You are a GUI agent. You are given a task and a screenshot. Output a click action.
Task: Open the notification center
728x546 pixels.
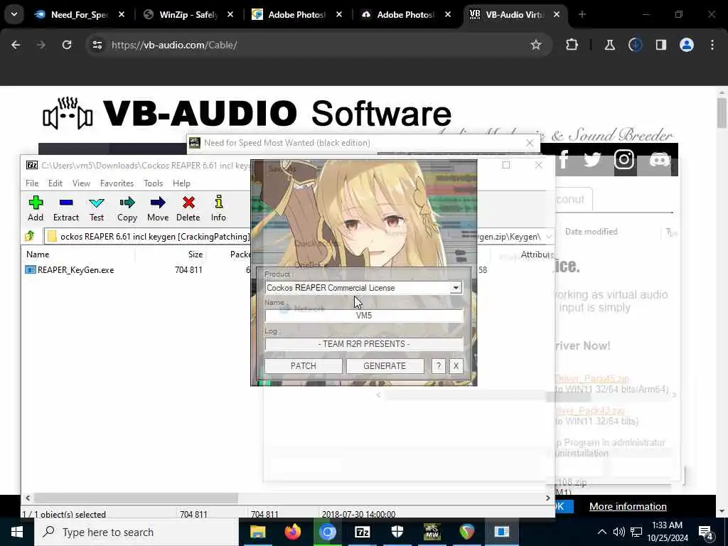pyautogui.click(x=706, y=532)
